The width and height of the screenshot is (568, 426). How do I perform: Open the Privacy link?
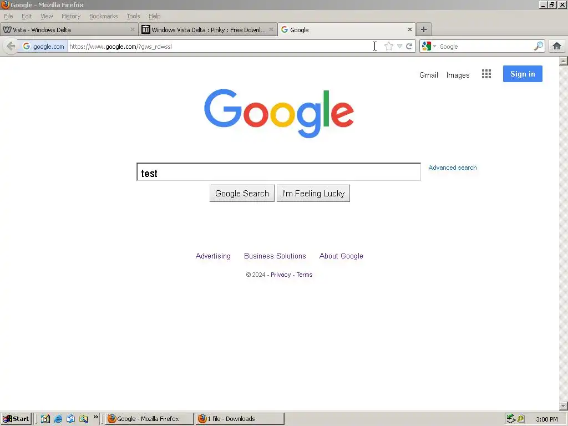coord(281,275)
